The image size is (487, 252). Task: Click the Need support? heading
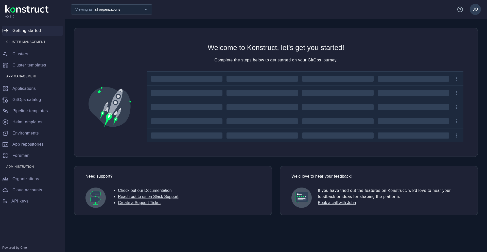tap(99, 176)
